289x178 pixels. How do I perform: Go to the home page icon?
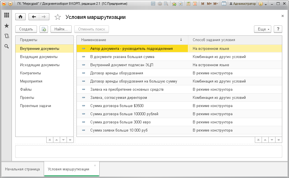(20, 17)
